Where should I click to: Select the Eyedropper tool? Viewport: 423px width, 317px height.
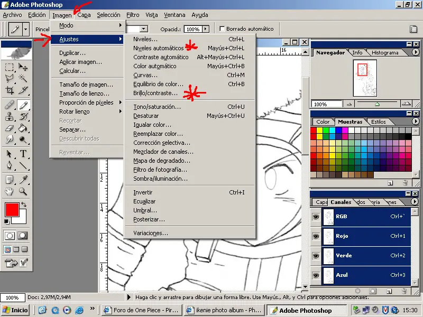[x=23, y=180]
